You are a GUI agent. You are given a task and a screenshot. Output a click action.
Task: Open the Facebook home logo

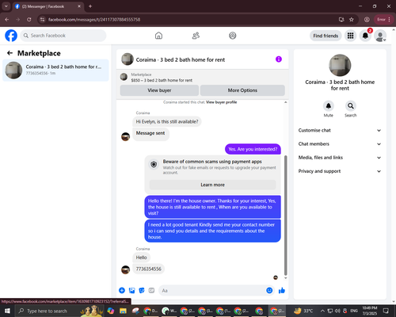(x=11, y=36)
